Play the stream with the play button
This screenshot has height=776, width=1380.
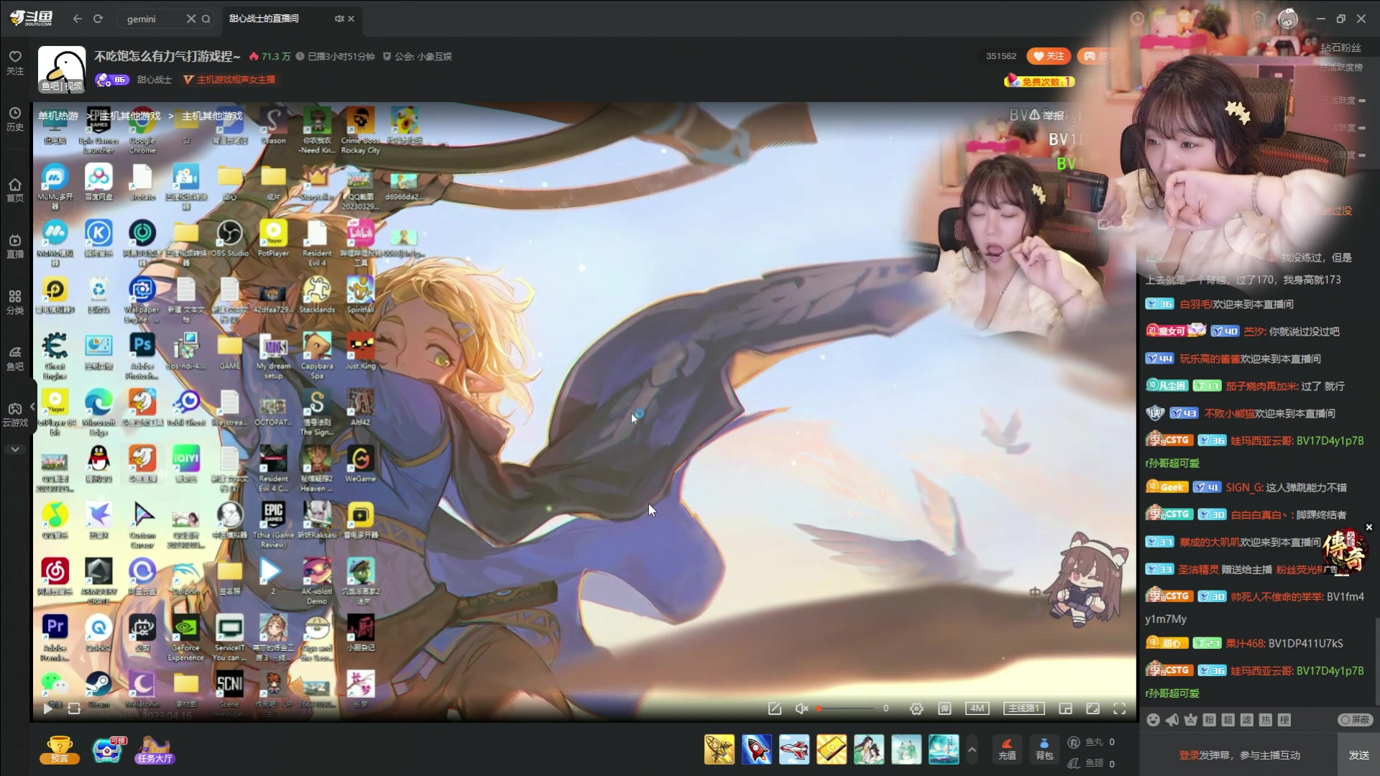tap(47, 708)
